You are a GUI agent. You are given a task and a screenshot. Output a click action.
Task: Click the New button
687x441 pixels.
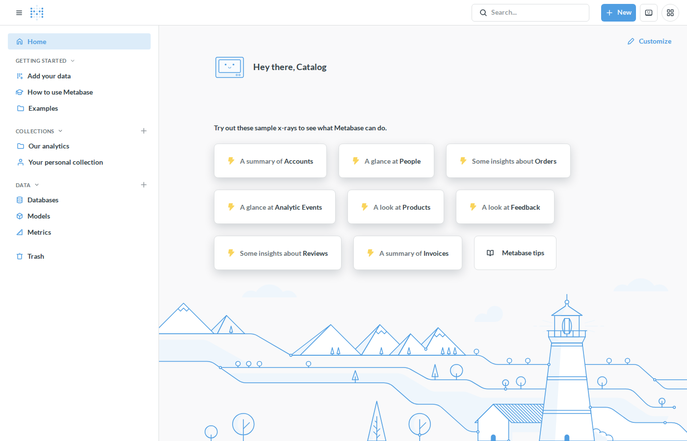(618, 13)
